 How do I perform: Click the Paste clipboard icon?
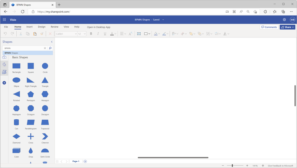(x=35, y=34)
